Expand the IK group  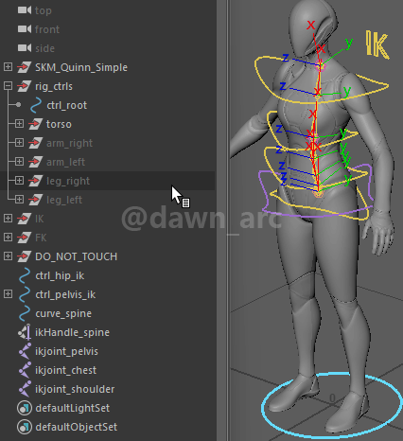pyautogui.click(x=8, y=218)
